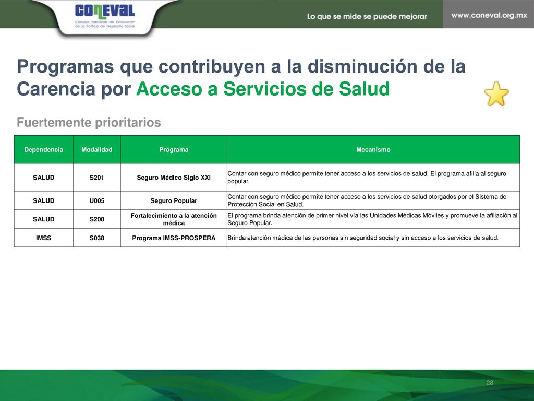This screenshot has width=534, height=401.
Task: Click the 'Programas que contribuyen' title line
Action: [241, 66]
